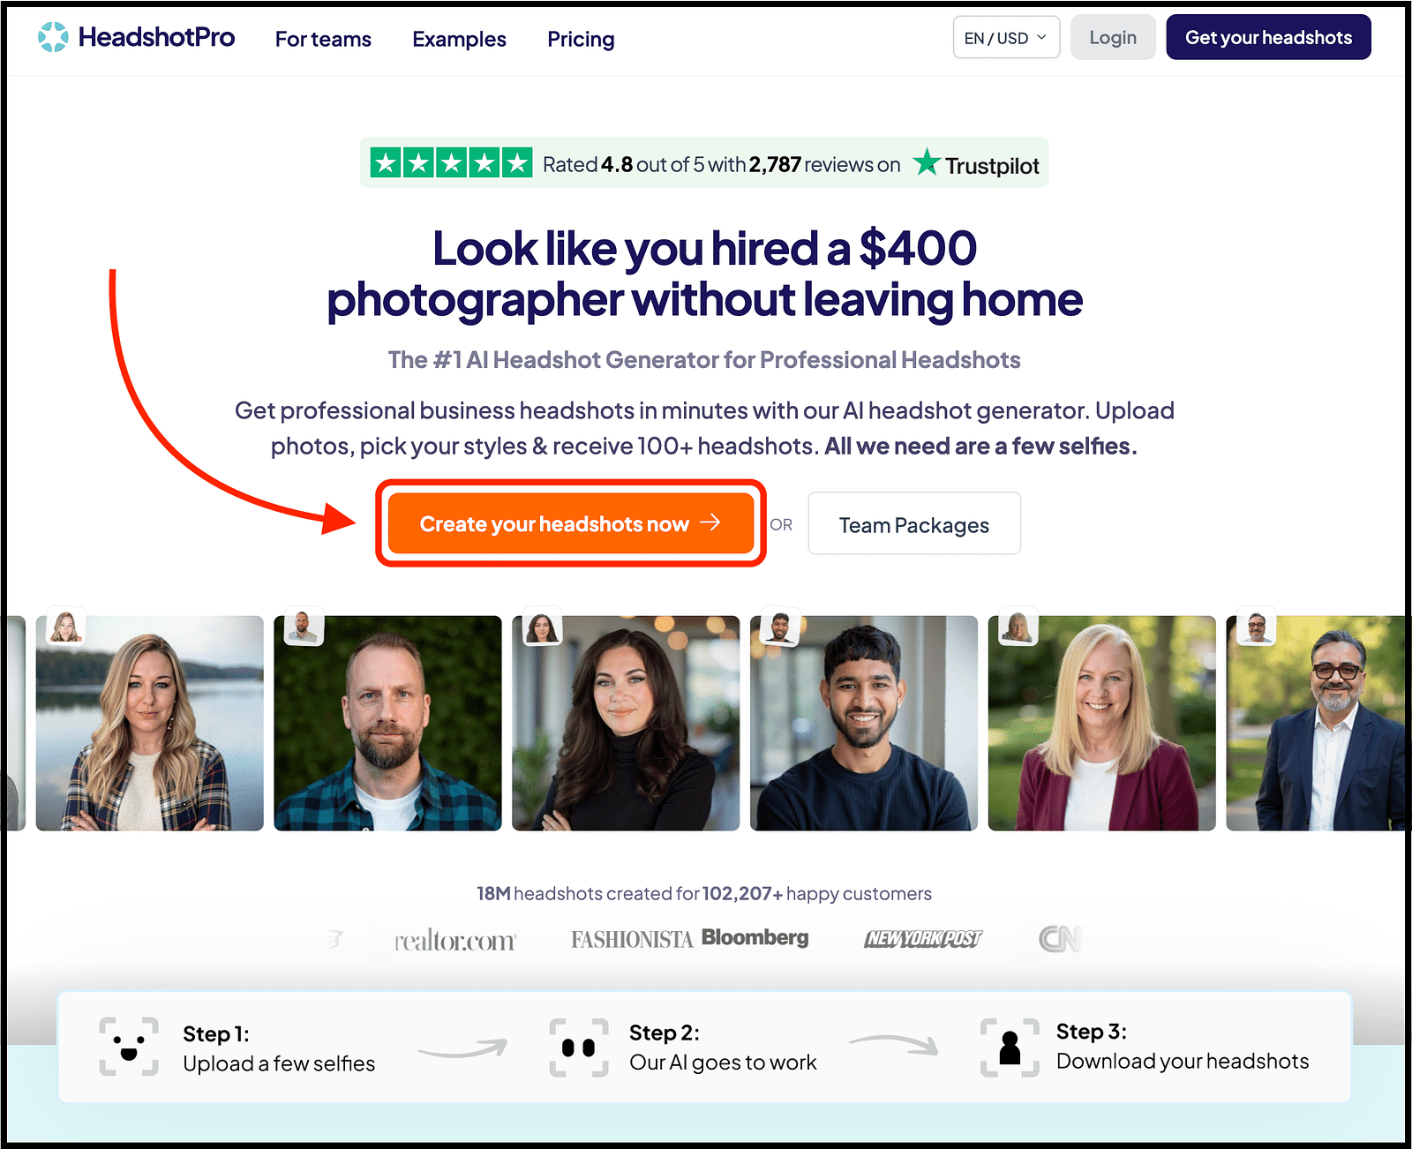Image resolution: width=1412 pixels, height=1149 pixels.
Task: Open the For teams menu item
Action: 323,39
